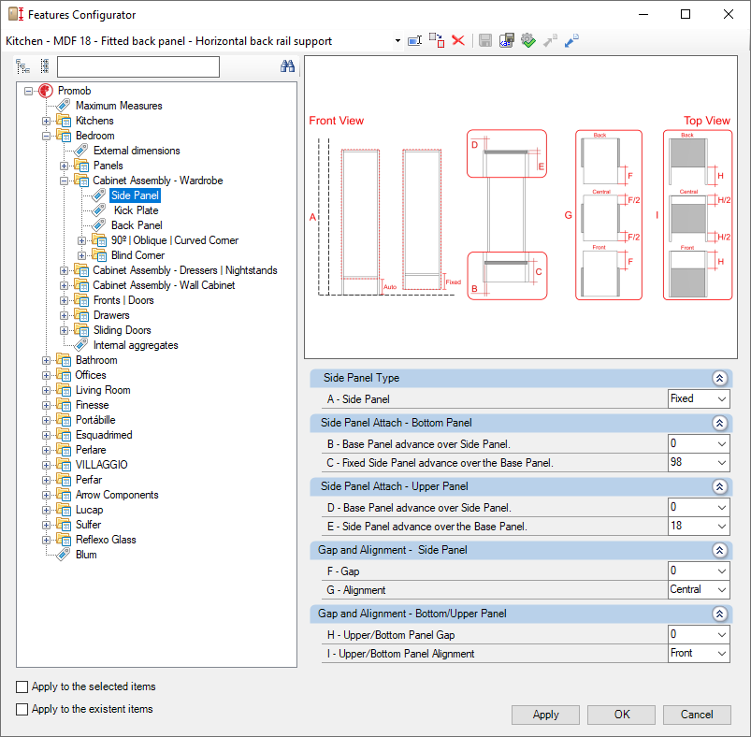Click the Bathroom folder icon
Image resolution: width=751 pixels, height=737 pixels.
(64, 360)
